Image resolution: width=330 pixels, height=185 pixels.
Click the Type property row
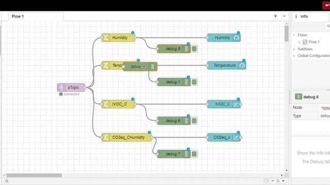click(x=311, y=116)
